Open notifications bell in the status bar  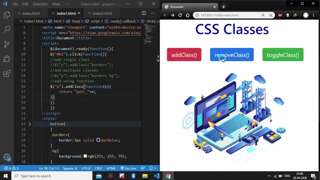(152, 168)
